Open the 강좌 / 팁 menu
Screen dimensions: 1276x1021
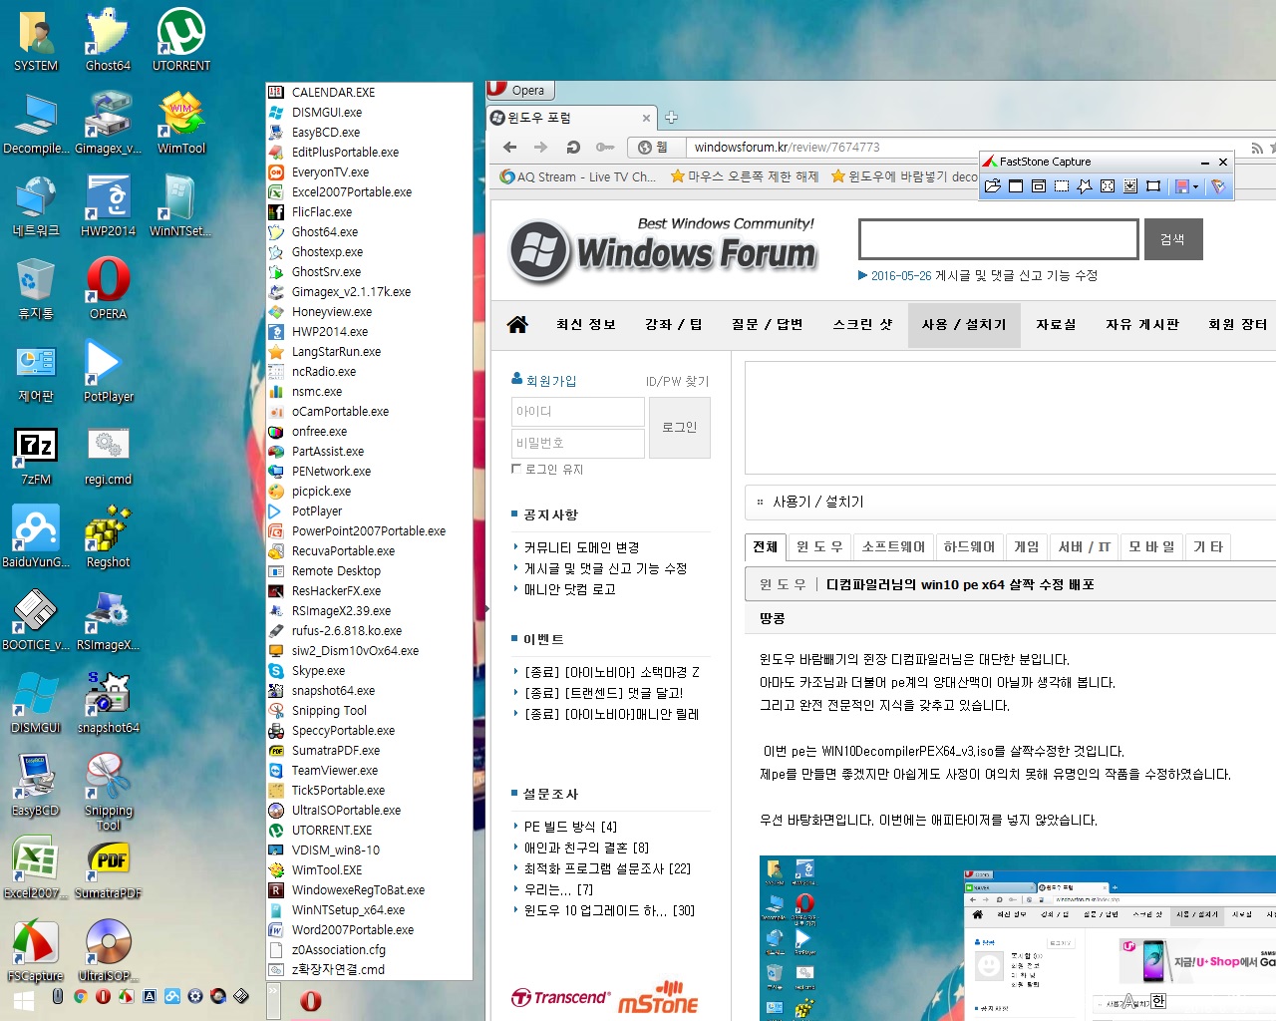[674, 324]
